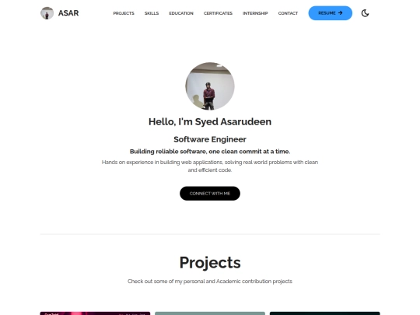Open the first project card thumbnail
Image resolution: width=420 pixels, height=315 pixels.
[x=95, y=313]
